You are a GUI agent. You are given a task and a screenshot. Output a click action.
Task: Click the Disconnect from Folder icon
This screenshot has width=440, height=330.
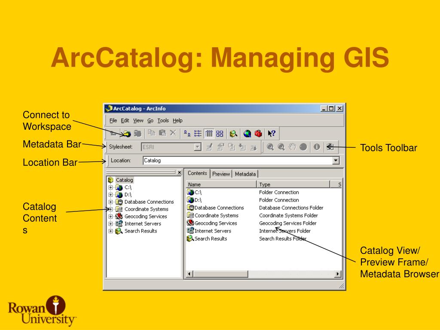[137, 133]
